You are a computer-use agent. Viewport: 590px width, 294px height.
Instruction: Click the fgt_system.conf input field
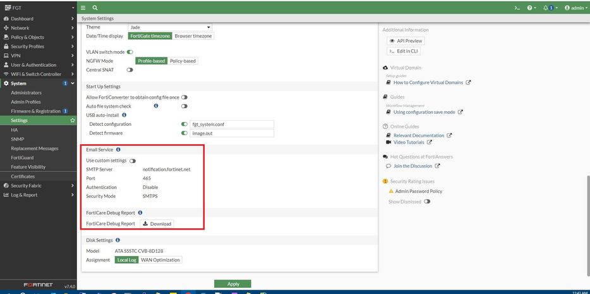point(232,124)
